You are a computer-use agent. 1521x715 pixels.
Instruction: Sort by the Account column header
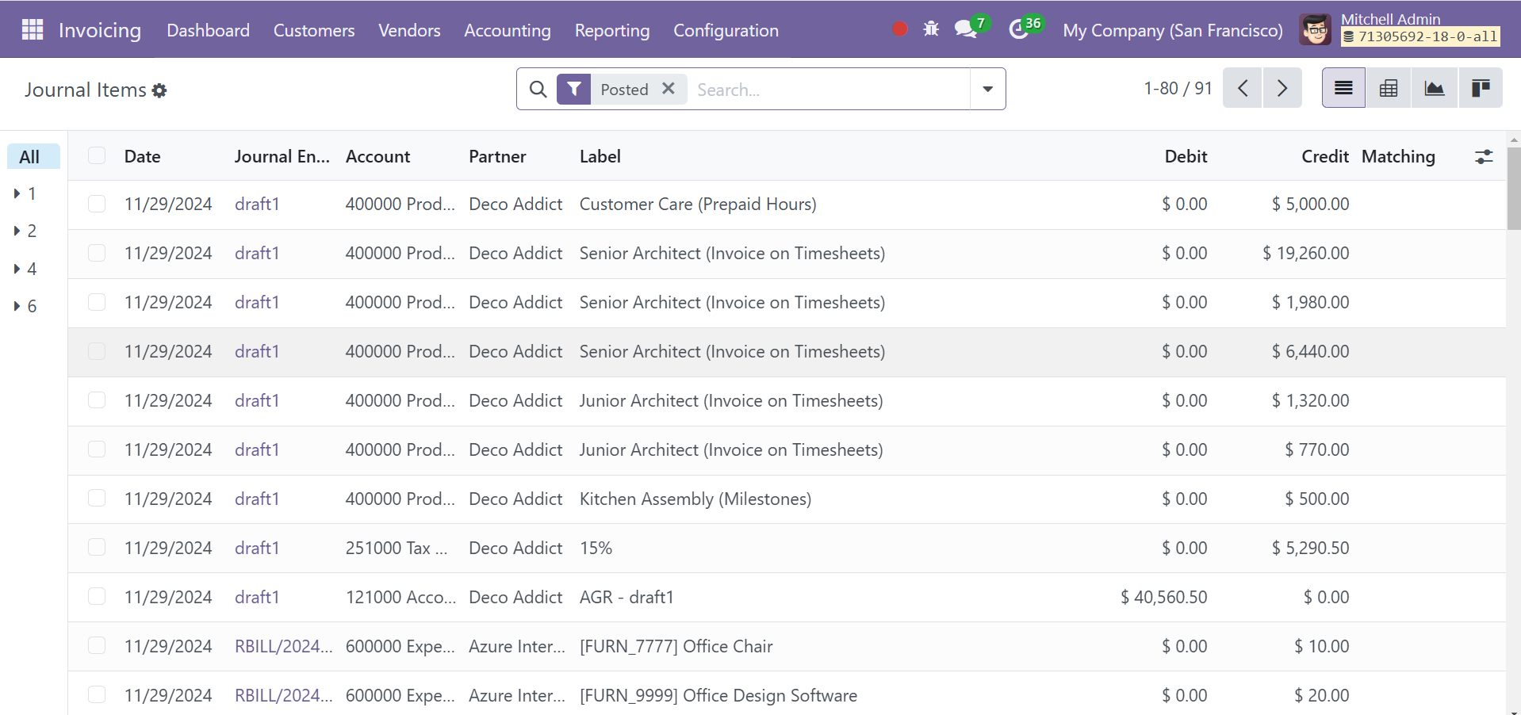pyautogui.click(x=377, y=156)
